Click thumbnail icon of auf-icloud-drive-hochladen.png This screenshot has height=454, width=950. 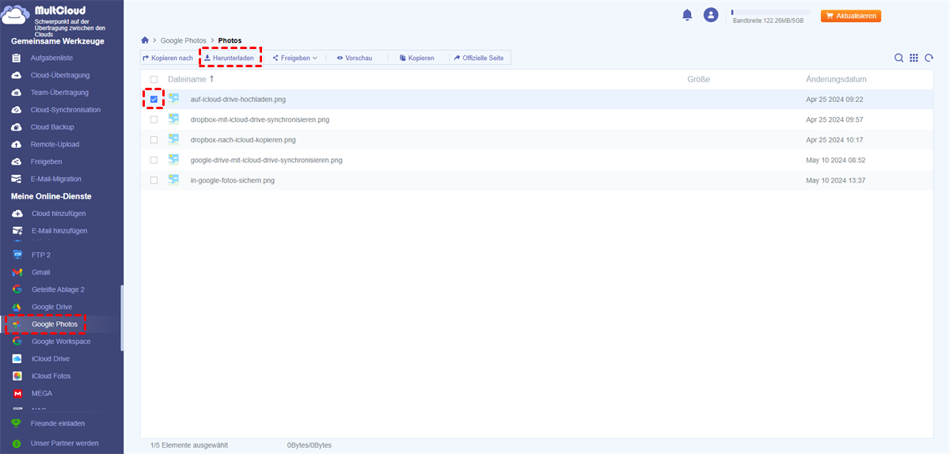pyautogui.click(x=173, y=99)
